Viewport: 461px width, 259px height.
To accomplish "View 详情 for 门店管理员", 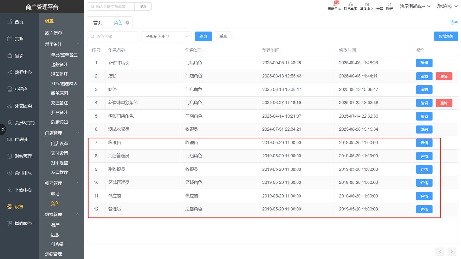I will pos(424,156).
